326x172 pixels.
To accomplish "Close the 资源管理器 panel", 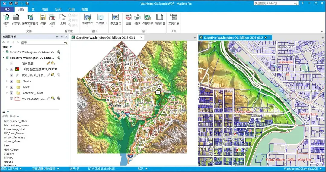I will pos(66,37).
